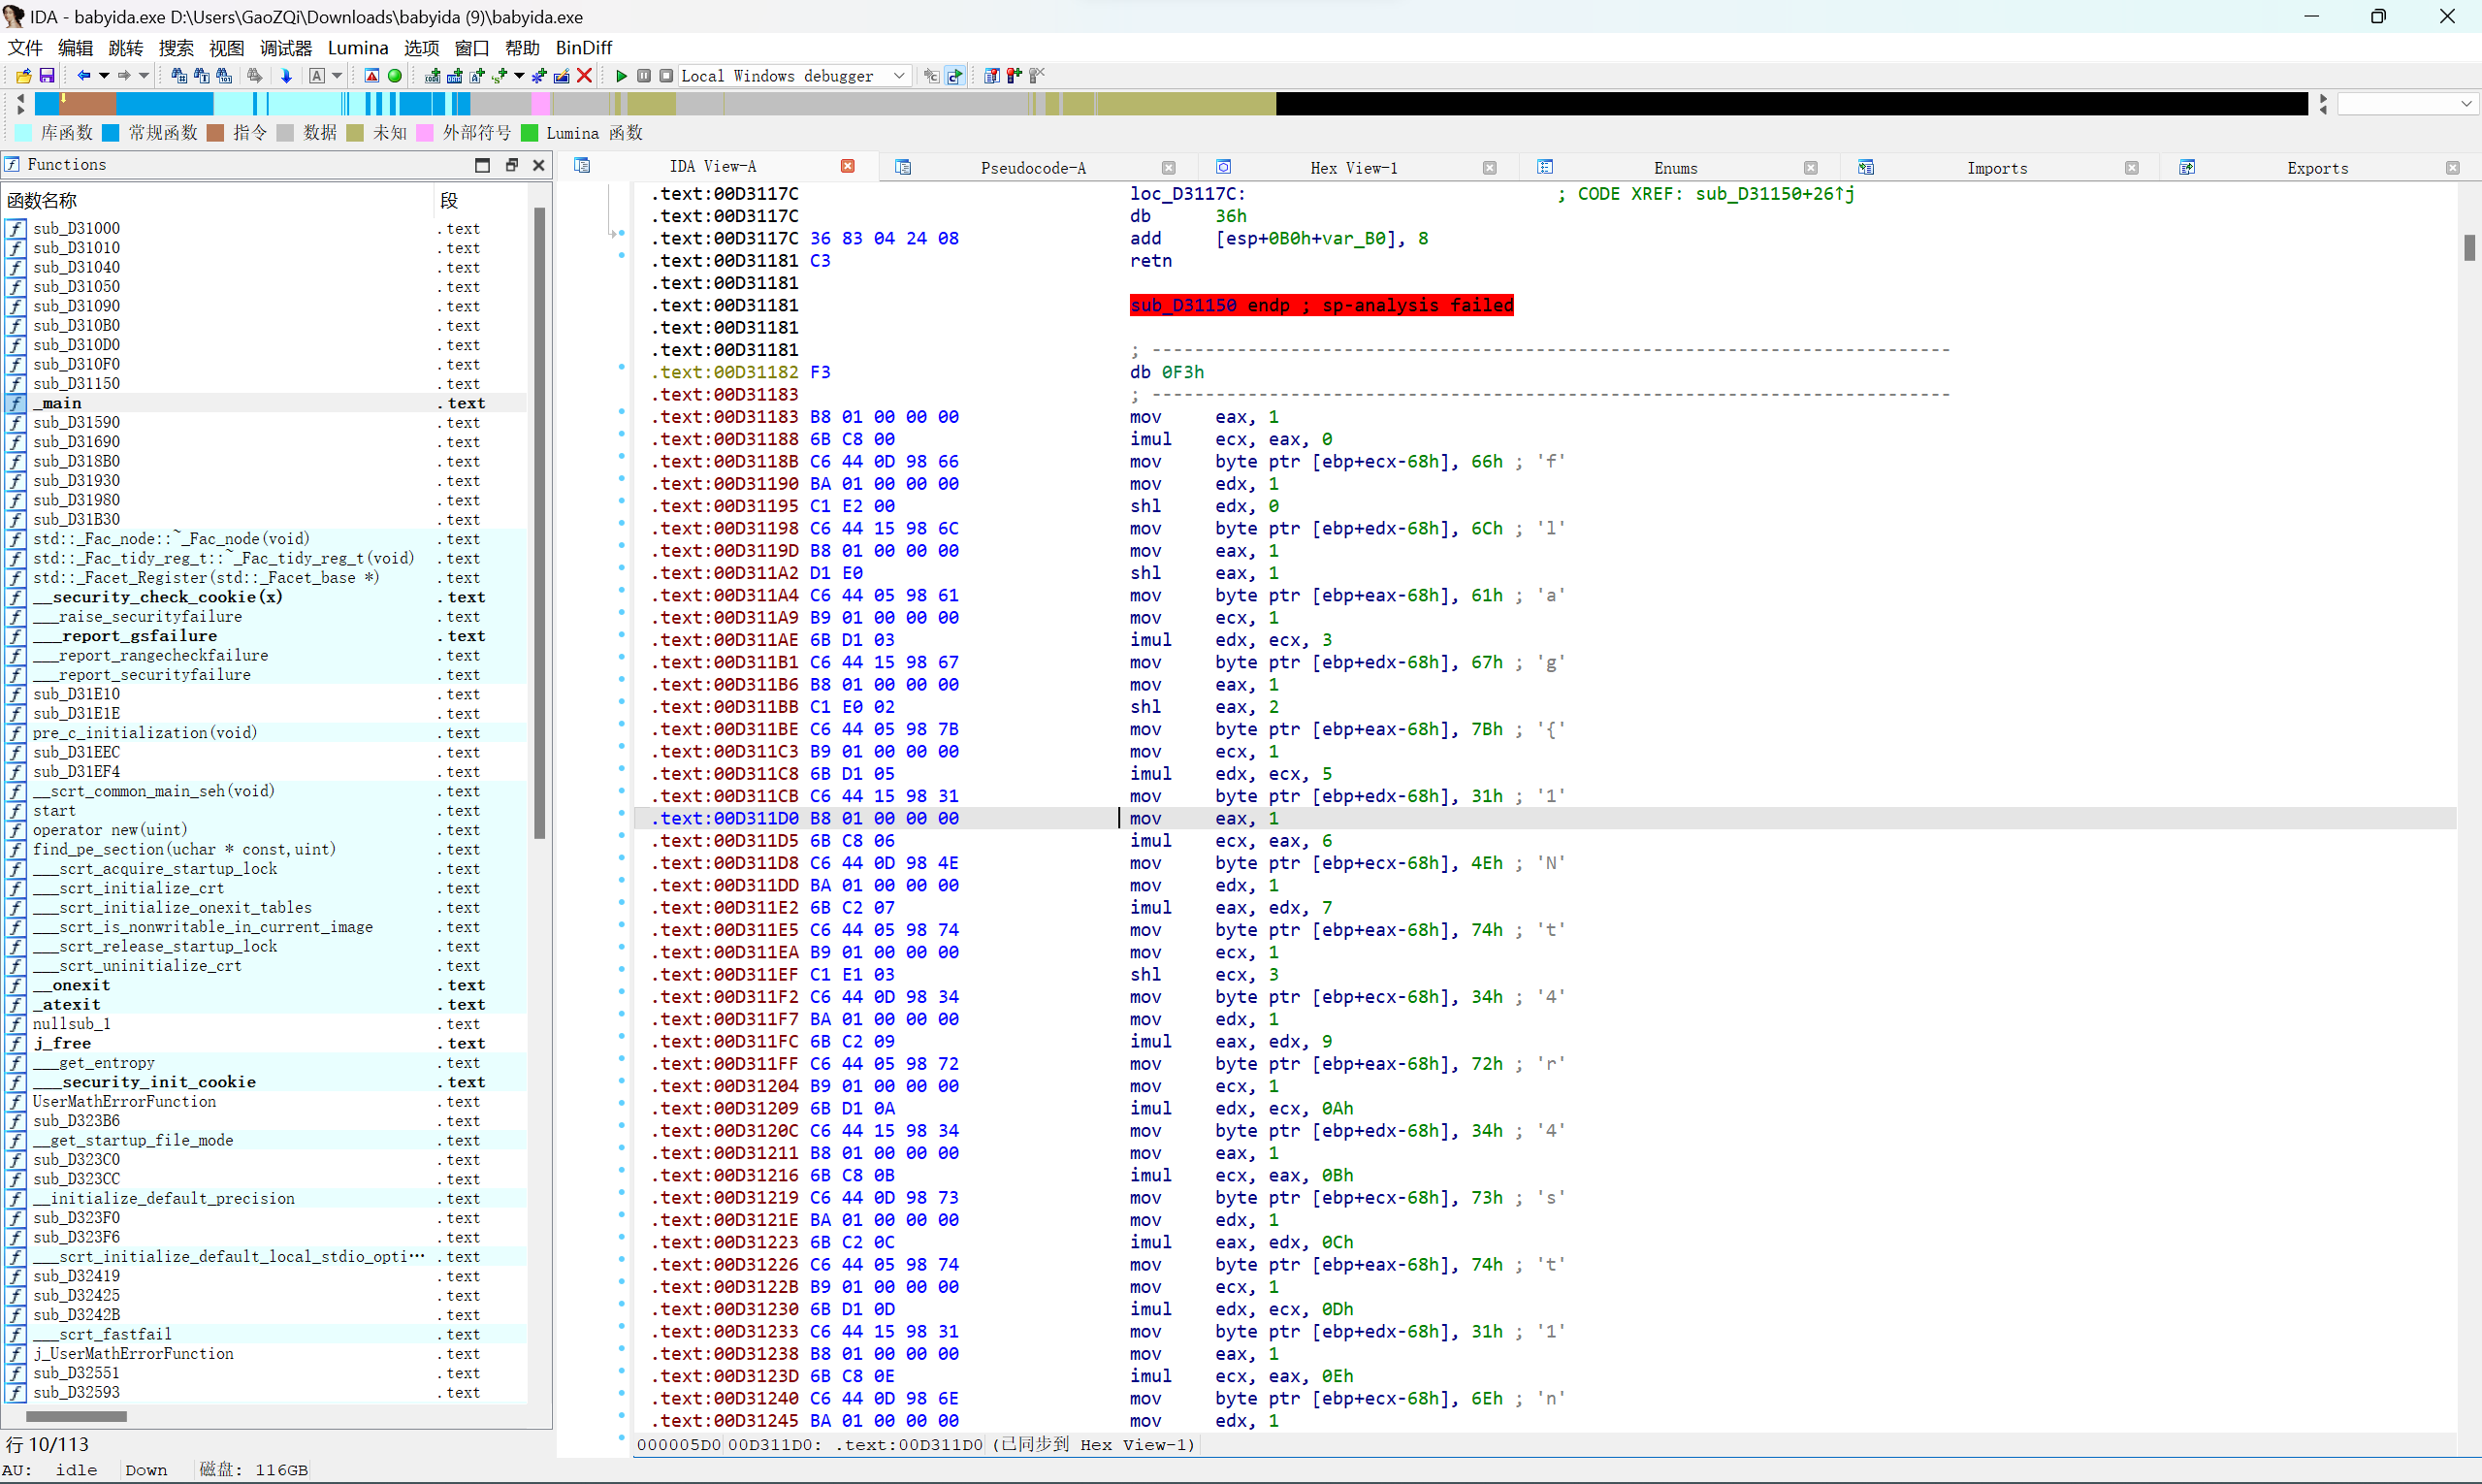Screen dimensions: 2482x1484
Task: Click the binoculars search binary icon with 101
Action: tap(224, 76)
